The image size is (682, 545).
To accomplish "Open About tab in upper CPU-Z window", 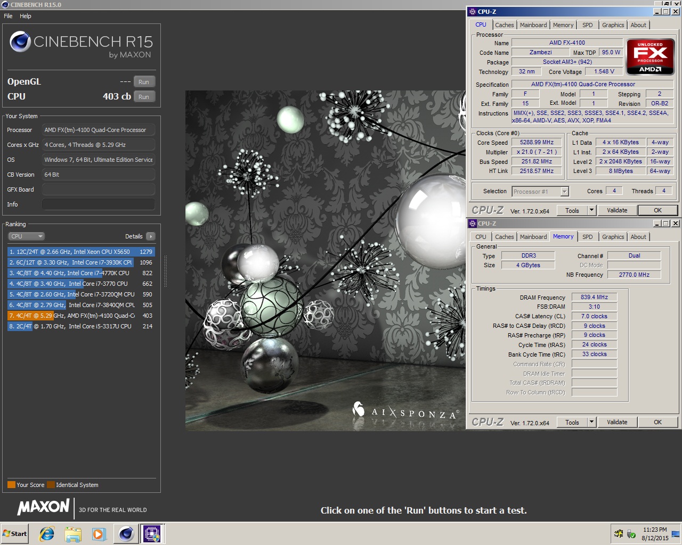I will 638,25.
